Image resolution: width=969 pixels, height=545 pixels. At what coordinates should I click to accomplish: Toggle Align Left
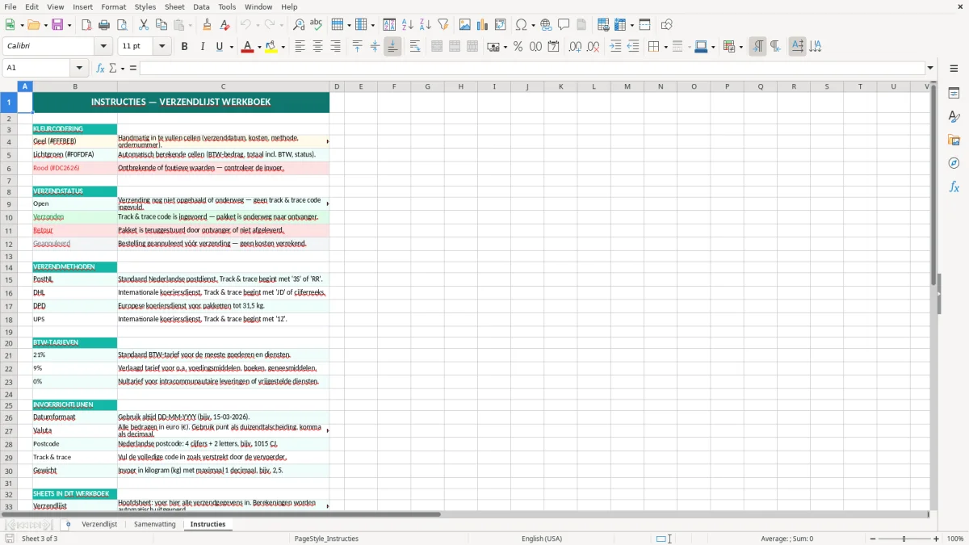point(300,47)
